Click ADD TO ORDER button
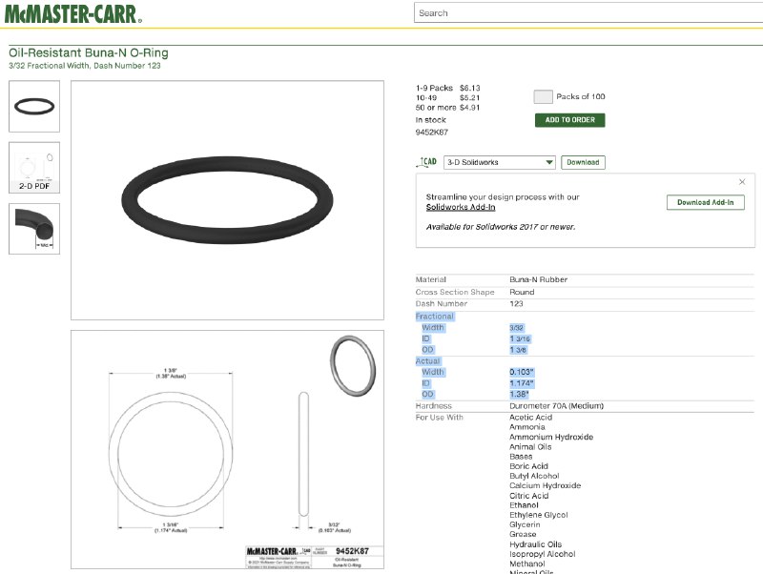Image resolution: width=763 pixels, height=574 pixels. point(569,120)
